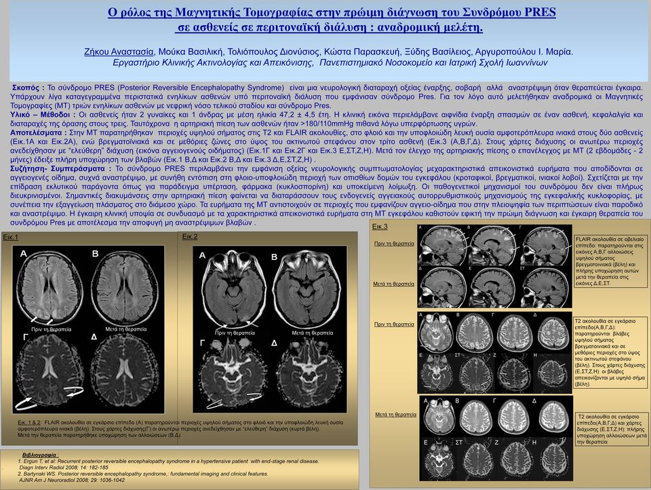The image size is (651, 490).
Task: Open panel Δ diffusion map in Εικ.1
Action: pyautogui.click(x=125, y=371)
